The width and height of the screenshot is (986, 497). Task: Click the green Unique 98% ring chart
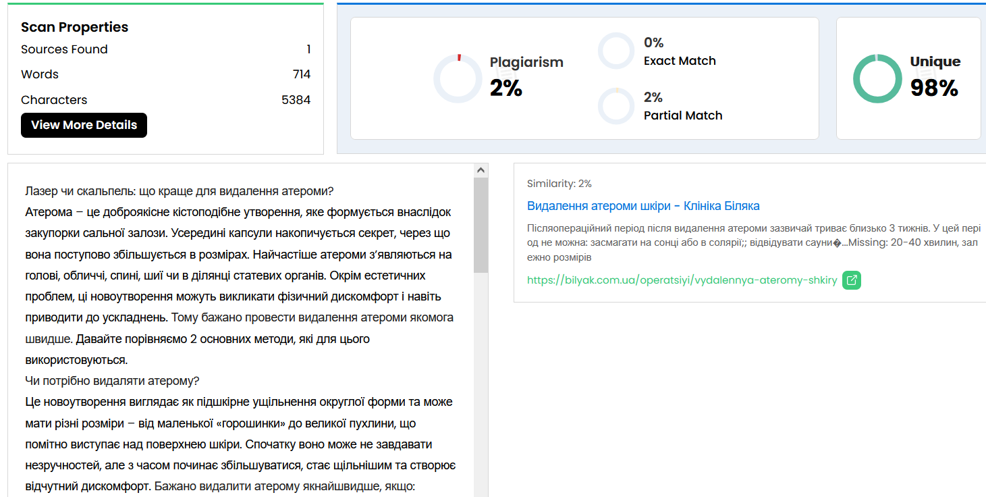tap(877, 78)
